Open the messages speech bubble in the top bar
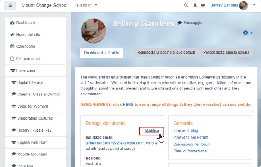 (203, 5)
